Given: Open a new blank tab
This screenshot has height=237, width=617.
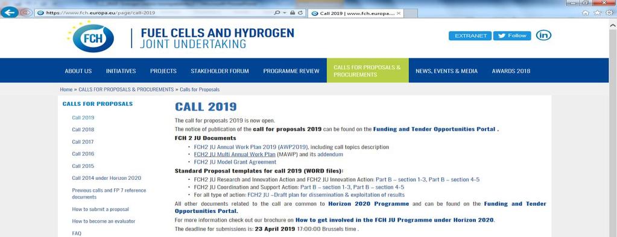Looking at the screenshot, I should [411, 13].
